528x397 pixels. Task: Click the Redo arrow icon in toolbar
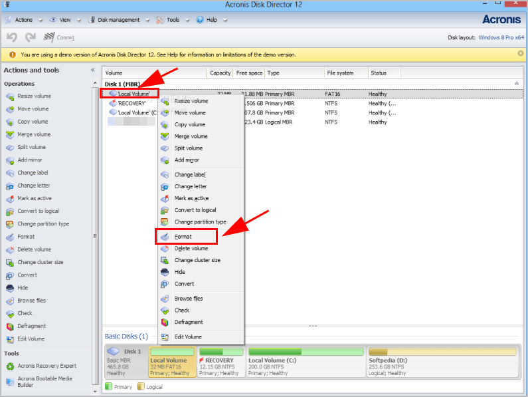pyautogui.click(x=31, y=37)
